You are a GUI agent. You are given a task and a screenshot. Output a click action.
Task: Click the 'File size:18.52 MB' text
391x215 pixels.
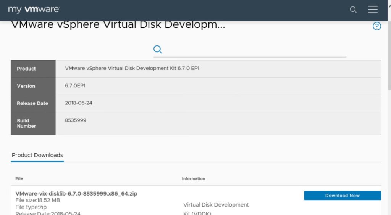(38, 200)
